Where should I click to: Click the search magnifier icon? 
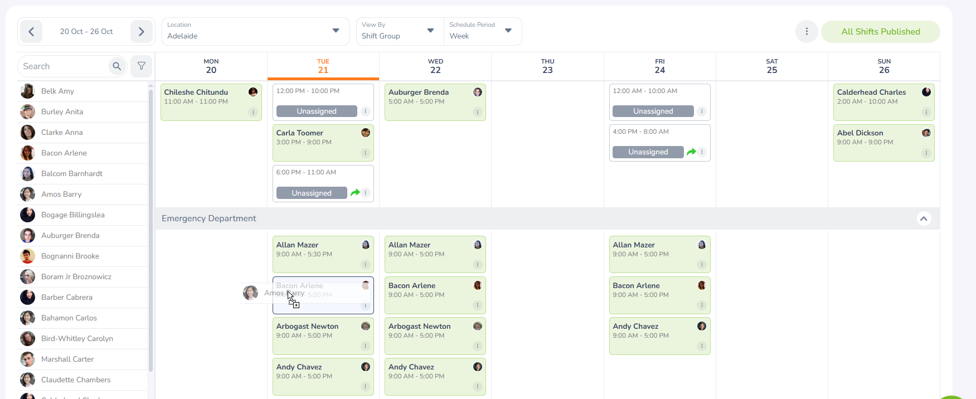116,66
